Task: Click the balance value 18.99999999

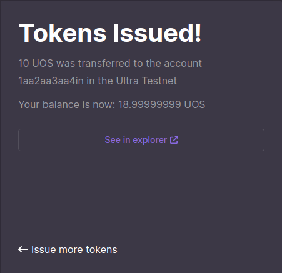Action: (149, 104)
